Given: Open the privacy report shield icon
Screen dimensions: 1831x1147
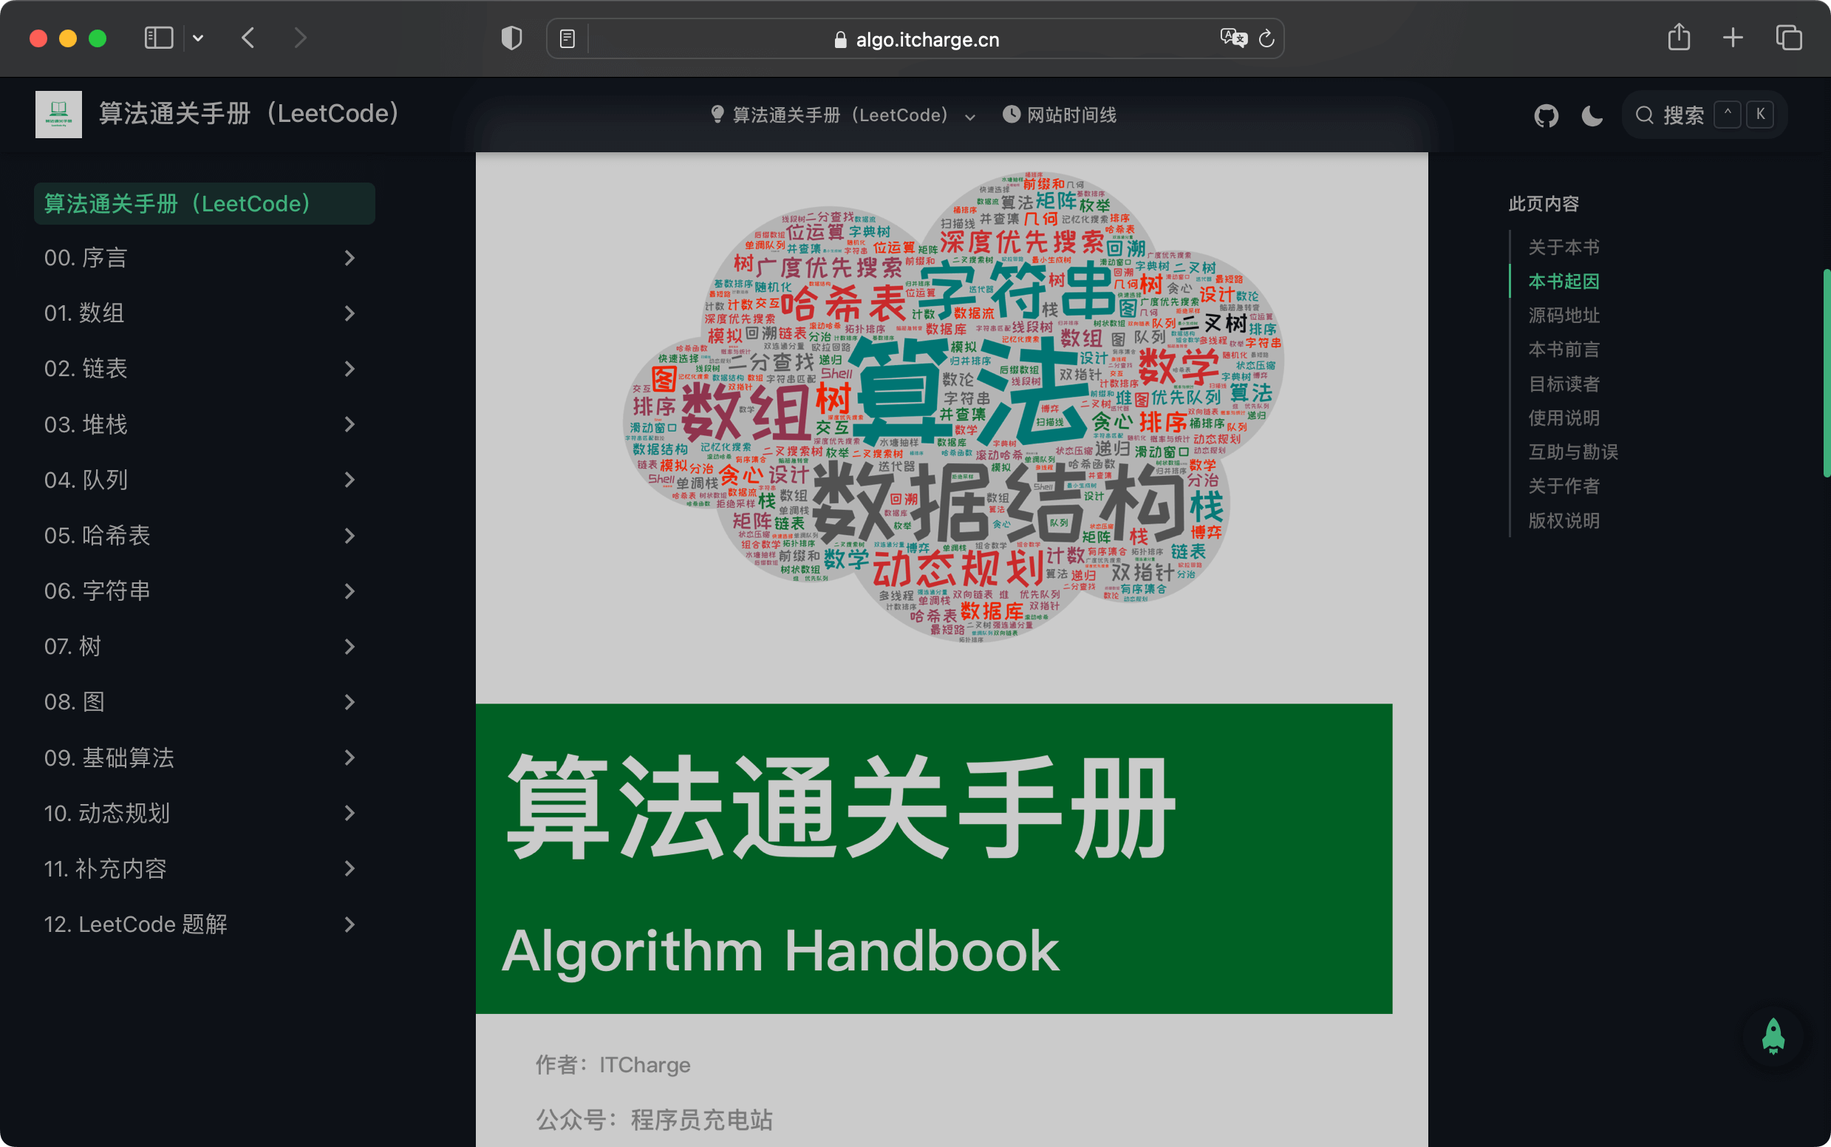Looking at the screenshot, I should (x=512, y=38).
